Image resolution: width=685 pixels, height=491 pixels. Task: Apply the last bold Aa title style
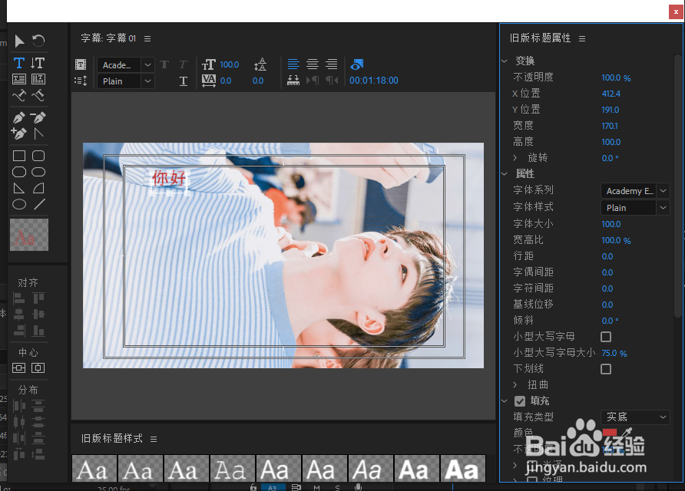point(463,468)
